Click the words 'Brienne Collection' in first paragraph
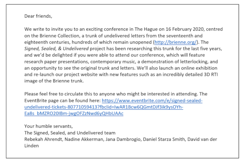The width and height of the screenshot is (246, 162). click(60, 36)
